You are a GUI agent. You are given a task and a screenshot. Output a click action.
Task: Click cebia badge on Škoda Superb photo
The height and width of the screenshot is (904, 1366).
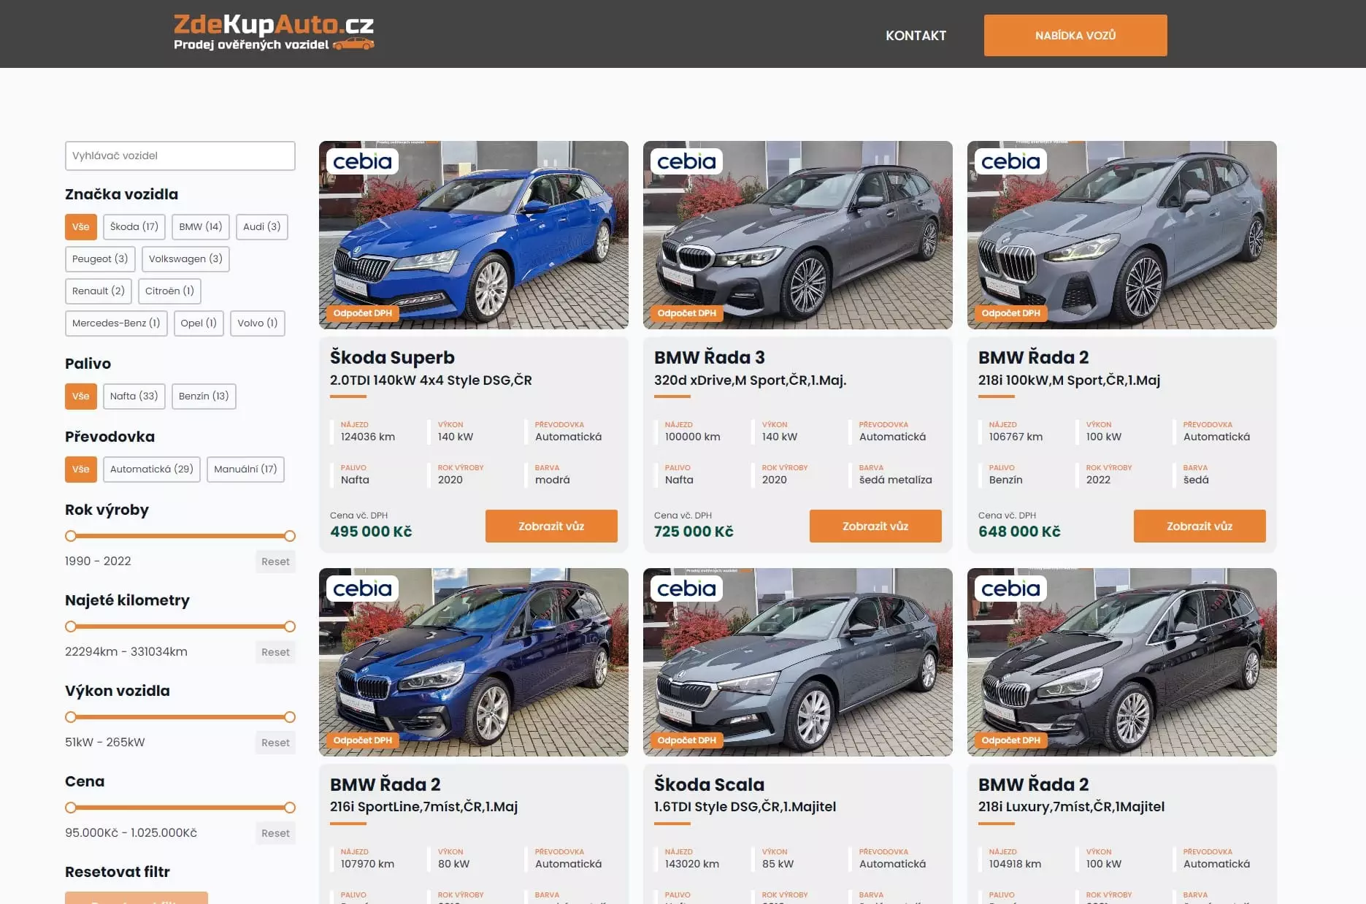click(362, 161)
